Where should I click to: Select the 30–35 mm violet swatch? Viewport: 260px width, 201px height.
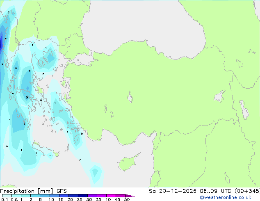[x=92, y=196]
